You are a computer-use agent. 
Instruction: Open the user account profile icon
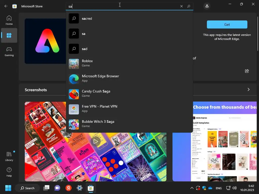tap(207, 6)
